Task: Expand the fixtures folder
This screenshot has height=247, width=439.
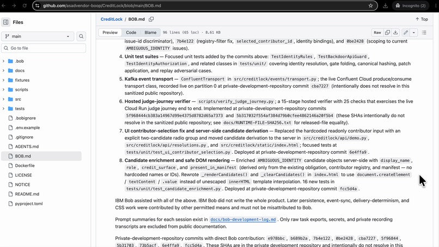Action: point(3,80)
